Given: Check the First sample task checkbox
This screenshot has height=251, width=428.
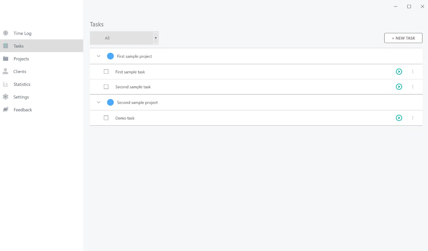Looking at the screenshot, I should [106, 72].
